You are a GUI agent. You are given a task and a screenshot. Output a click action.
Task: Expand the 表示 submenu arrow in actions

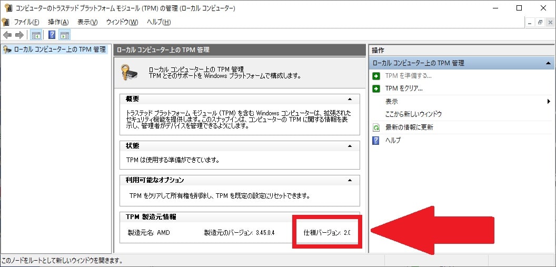point(549,102)
